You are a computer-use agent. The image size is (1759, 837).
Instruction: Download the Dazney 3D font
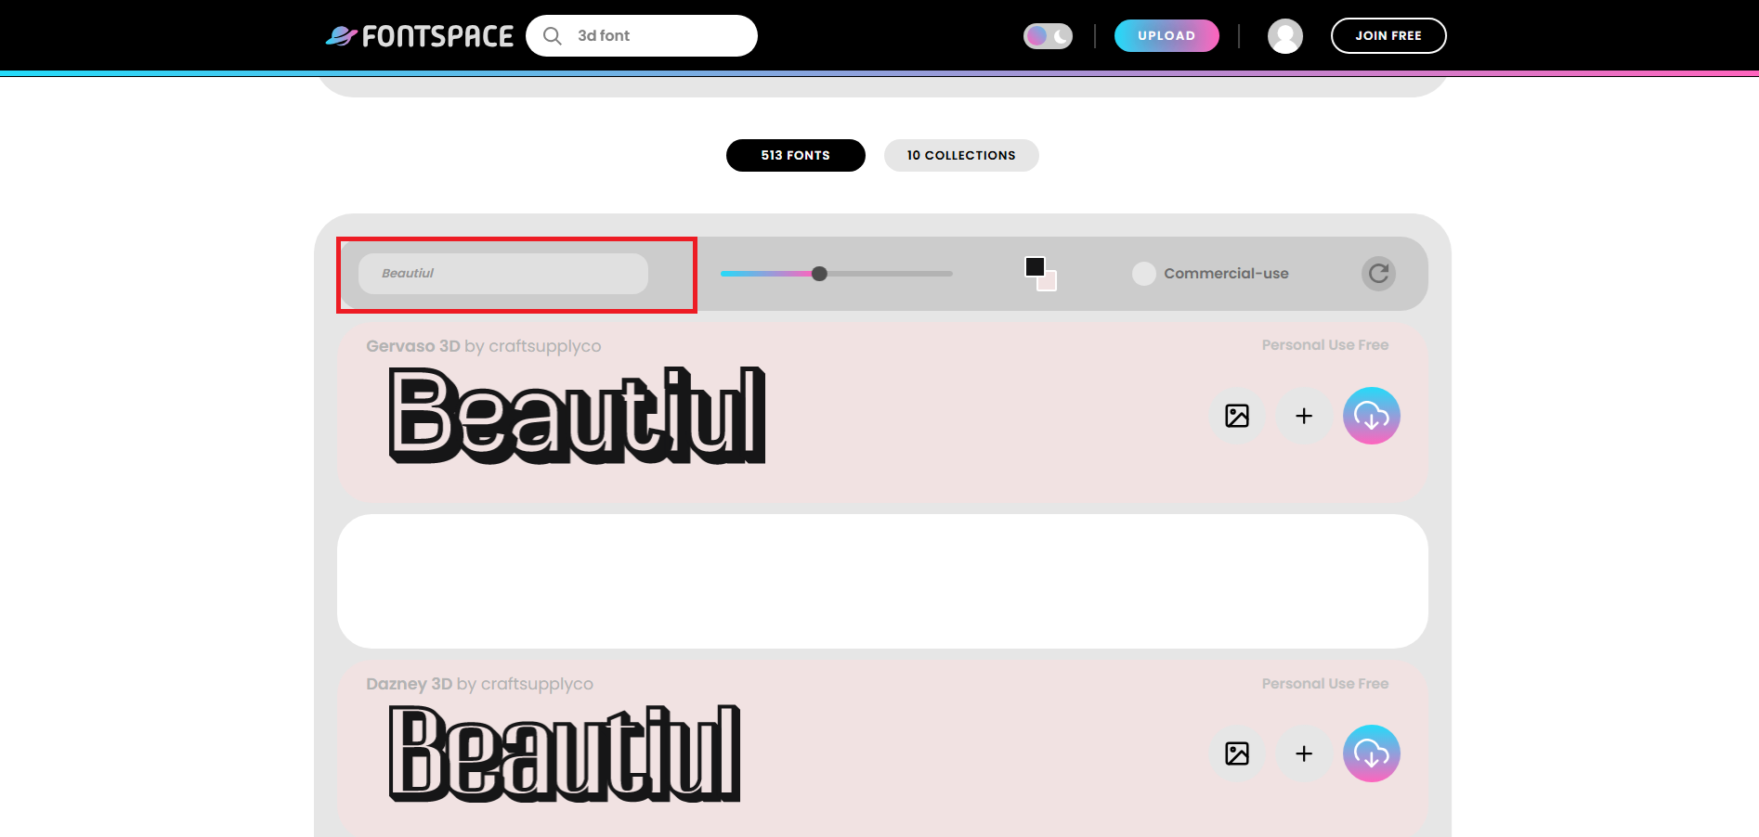pos(1371,753)
